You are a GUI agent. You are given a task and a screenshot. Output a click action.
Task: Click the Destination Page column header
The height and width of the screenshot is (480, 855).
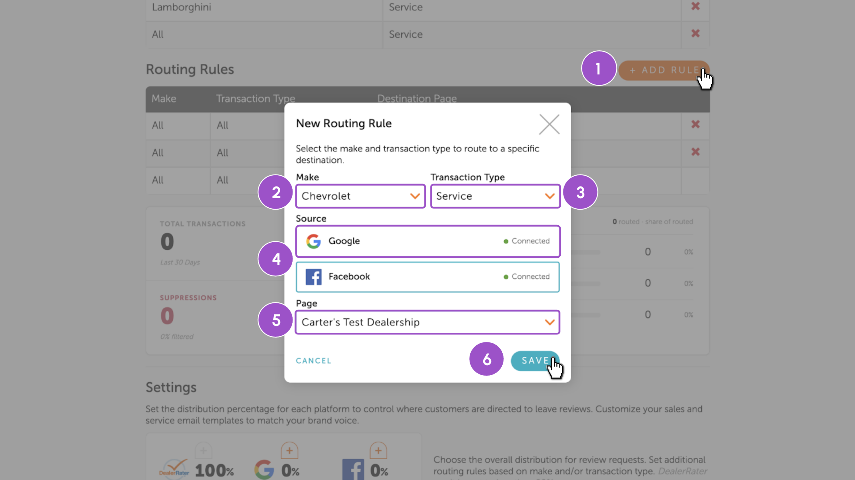(417, 98)
